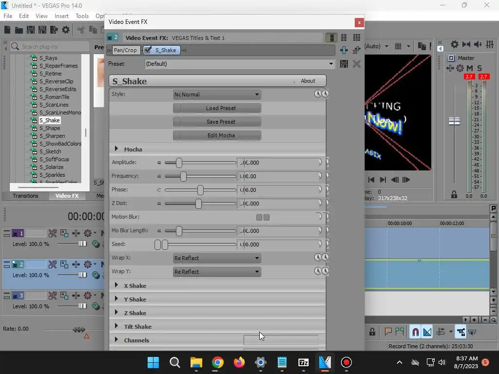Click the Z Dist slider
Viewport: 499px width, 374px height.
pyautogui.click(x=200, y=204)
